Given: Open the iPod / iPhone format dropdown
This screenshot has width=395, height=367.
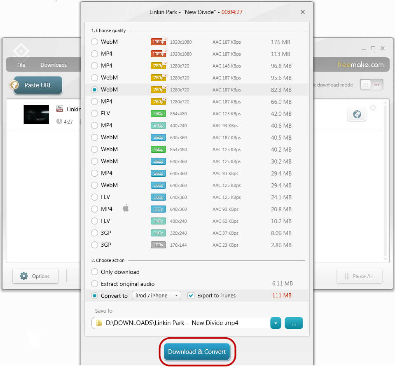Looking at the screenshot, I should tap(157, 296).
